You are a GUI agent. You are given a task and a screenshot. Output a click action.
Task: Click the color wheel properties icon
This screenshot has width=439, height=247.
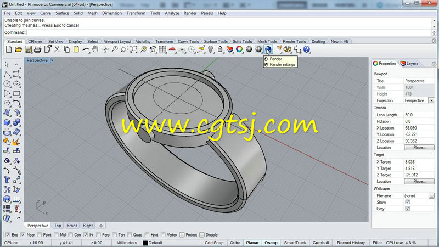coord(239,49)
